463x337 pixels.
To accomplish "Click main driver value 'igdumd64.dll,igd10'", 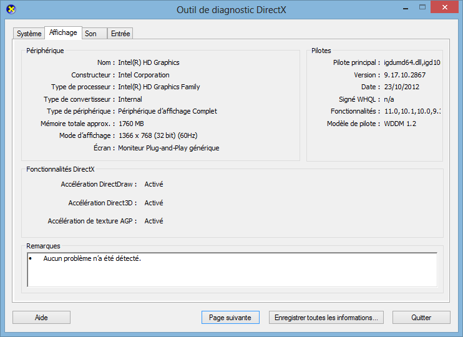I will point(412,62).
